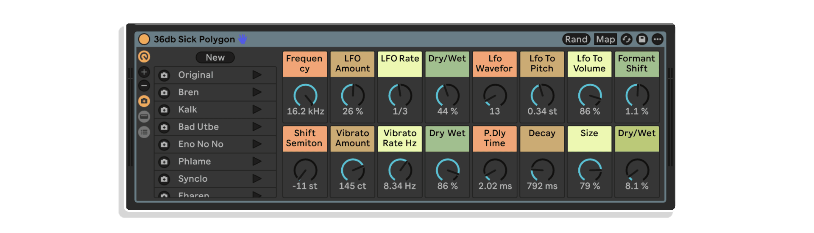Launch the Eno No No variation play arrow

(x=256, y=144)
